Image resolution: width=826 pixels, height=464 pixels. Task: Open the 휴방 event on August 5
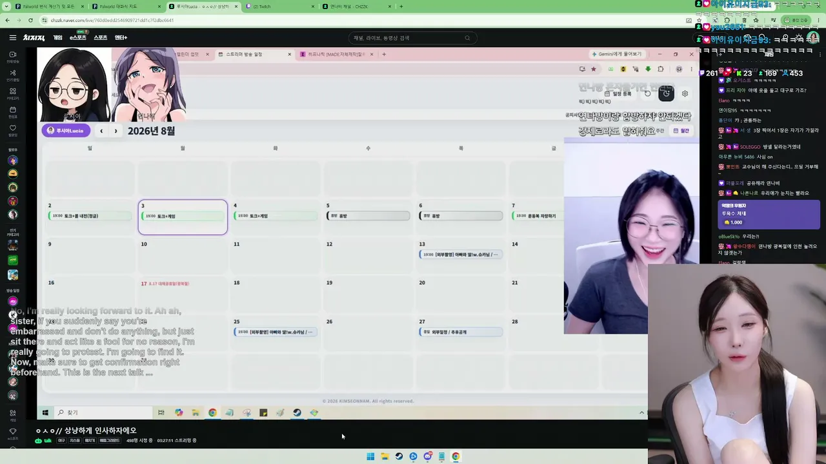pos(368,216)
